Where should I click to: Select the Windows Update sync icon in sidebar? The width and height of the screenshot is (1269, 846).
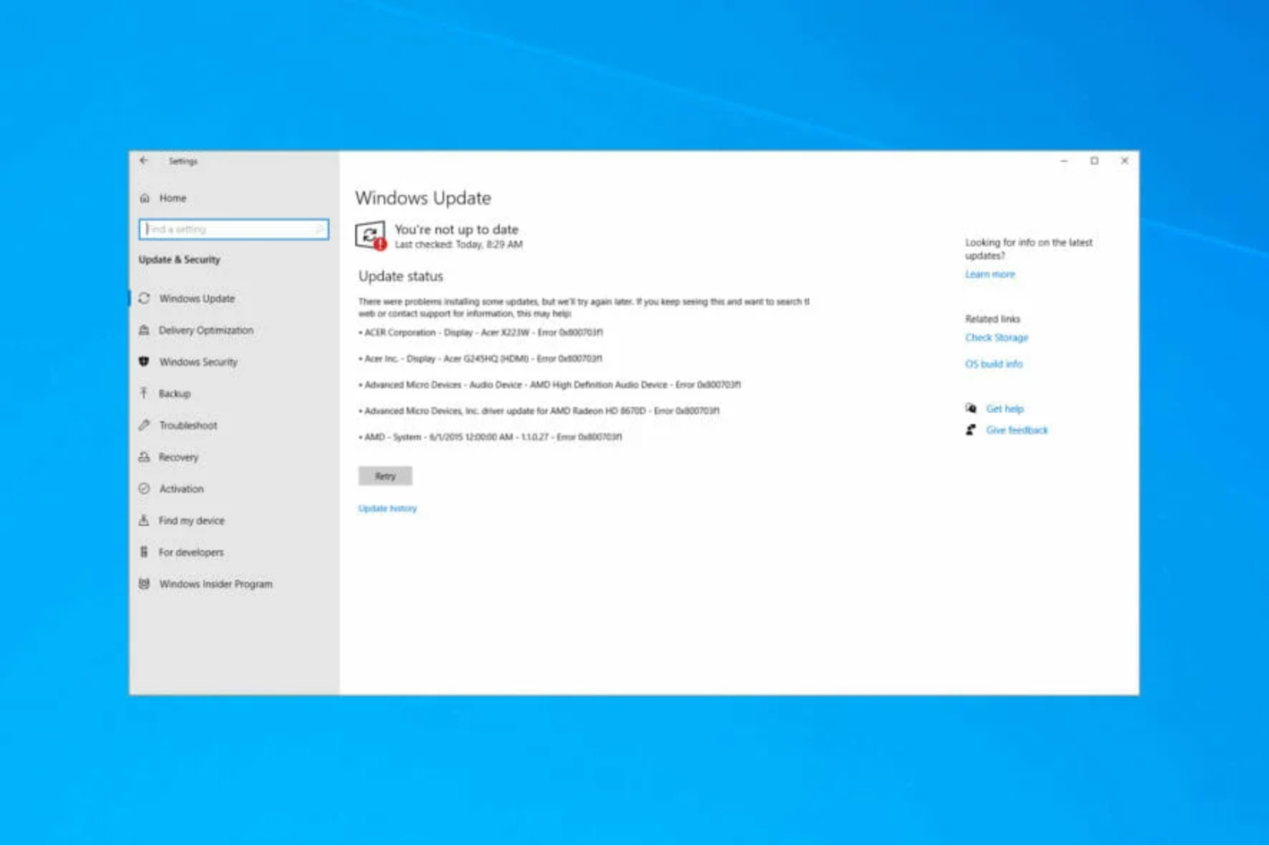coord(145,298)
